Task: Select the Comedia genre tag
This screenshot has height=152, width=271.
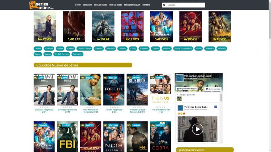Action: 49,49
